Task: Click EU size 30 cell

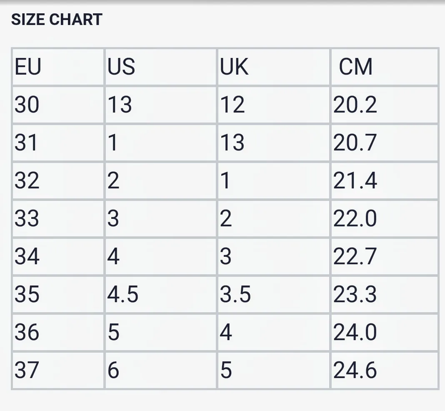Action: tap(58, 105)
